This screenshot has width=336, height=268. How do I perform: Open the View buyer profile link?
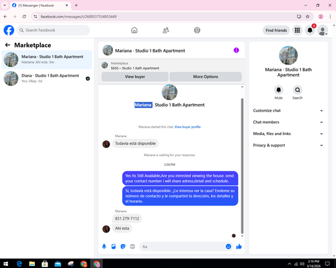pos(187,127)
